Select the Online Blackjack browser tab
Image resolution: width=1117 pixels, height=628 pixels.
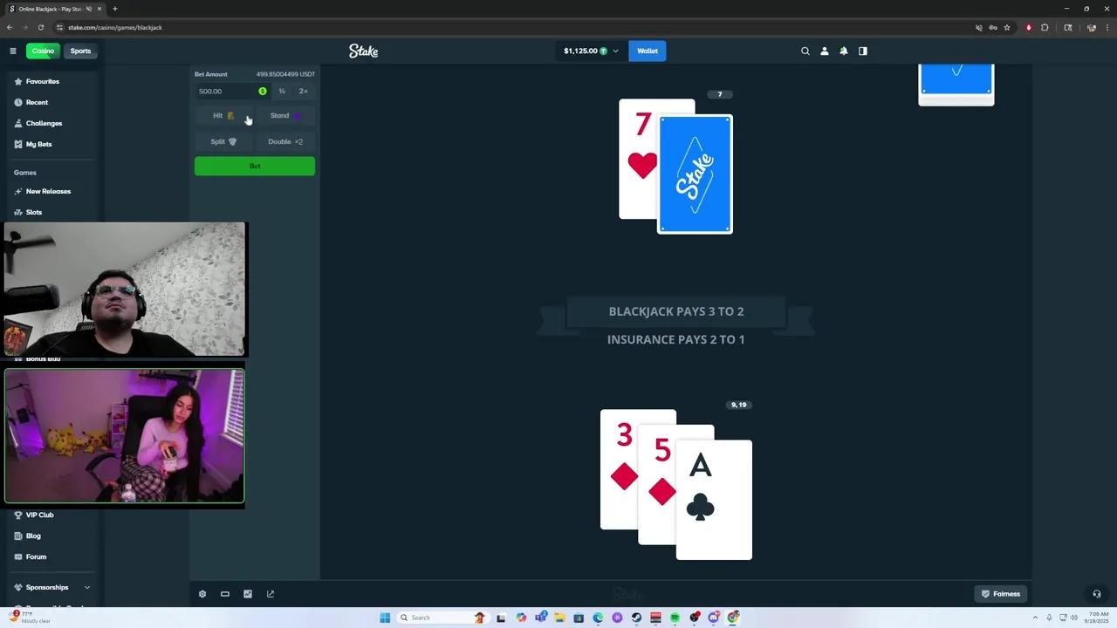55,9
